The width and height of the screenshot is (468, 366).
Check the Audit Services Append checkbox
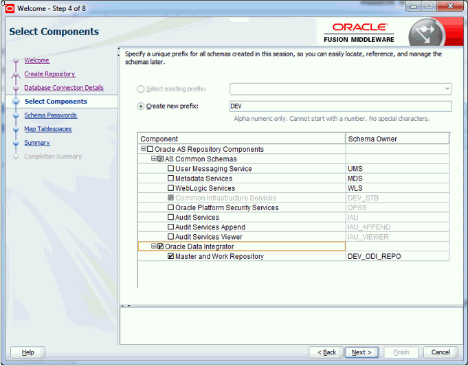click(x=170, y=227)
